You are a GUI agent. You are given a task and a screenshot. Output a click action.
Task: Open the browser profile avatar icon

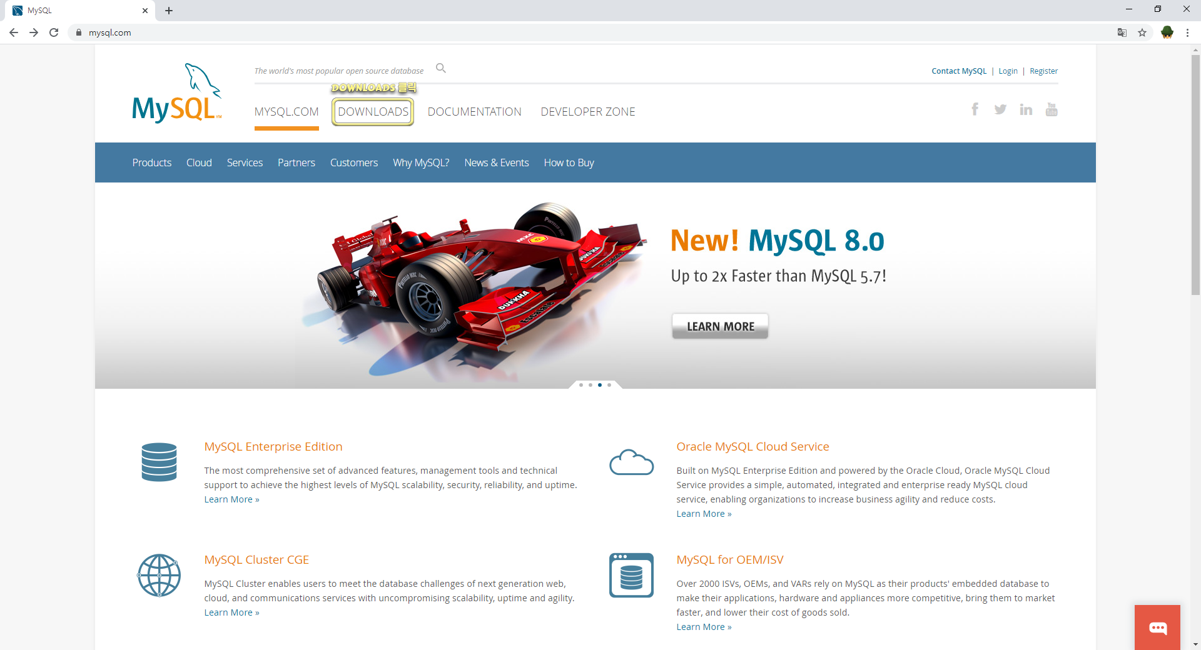point(1167,32)
